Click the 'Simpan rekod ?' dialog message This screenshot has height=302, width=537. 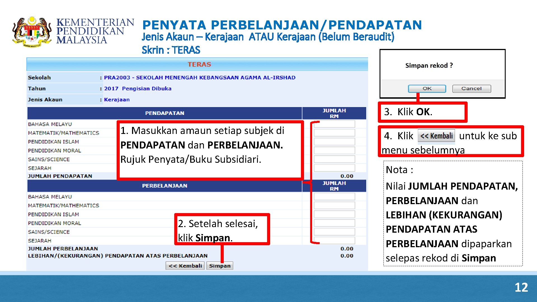tap(429, 65)
